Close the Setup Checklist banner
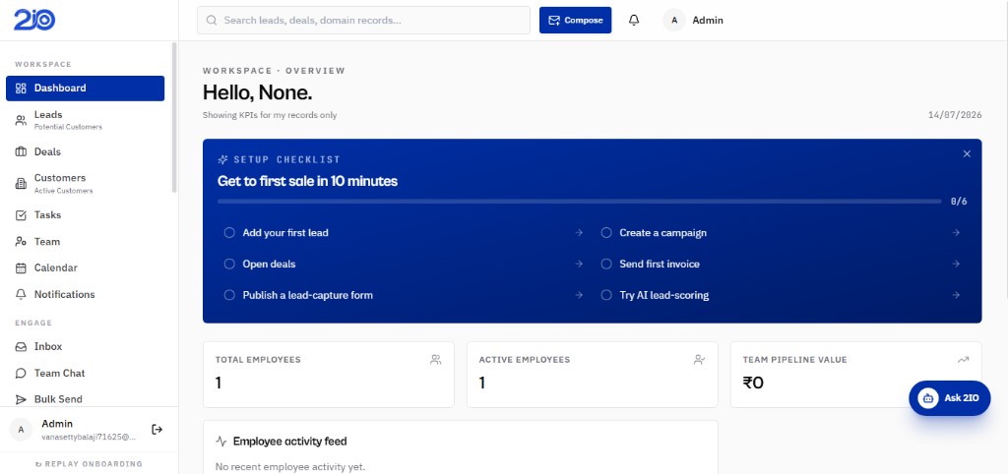The image size is (1008, 474). pos(967,153)
